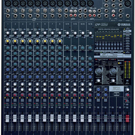This screenshot has width=135, height=135.
Task: Turn channel 8 white GAIN knob
Action: coord(60,33)
